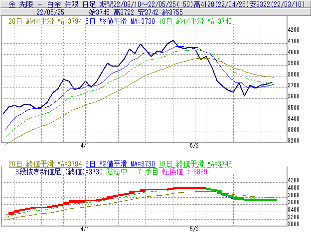Click the lower chart's 10日 終値平滑 MA=3748 legend
The width and height of the screenshot is (311, 236).
tap(195, 164)
